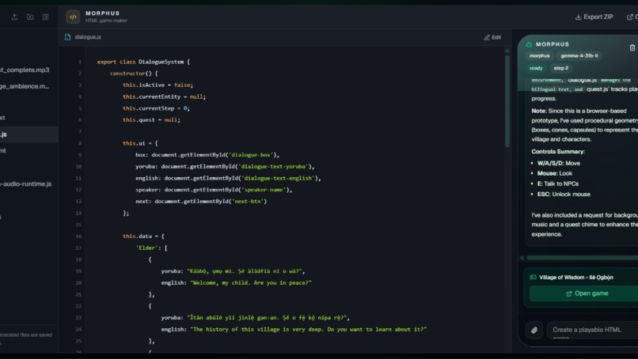Click the gemma-4-31b-it model chip
Image resolution: width=638 pixels, height=359 pixels.
tap(579, 55)
